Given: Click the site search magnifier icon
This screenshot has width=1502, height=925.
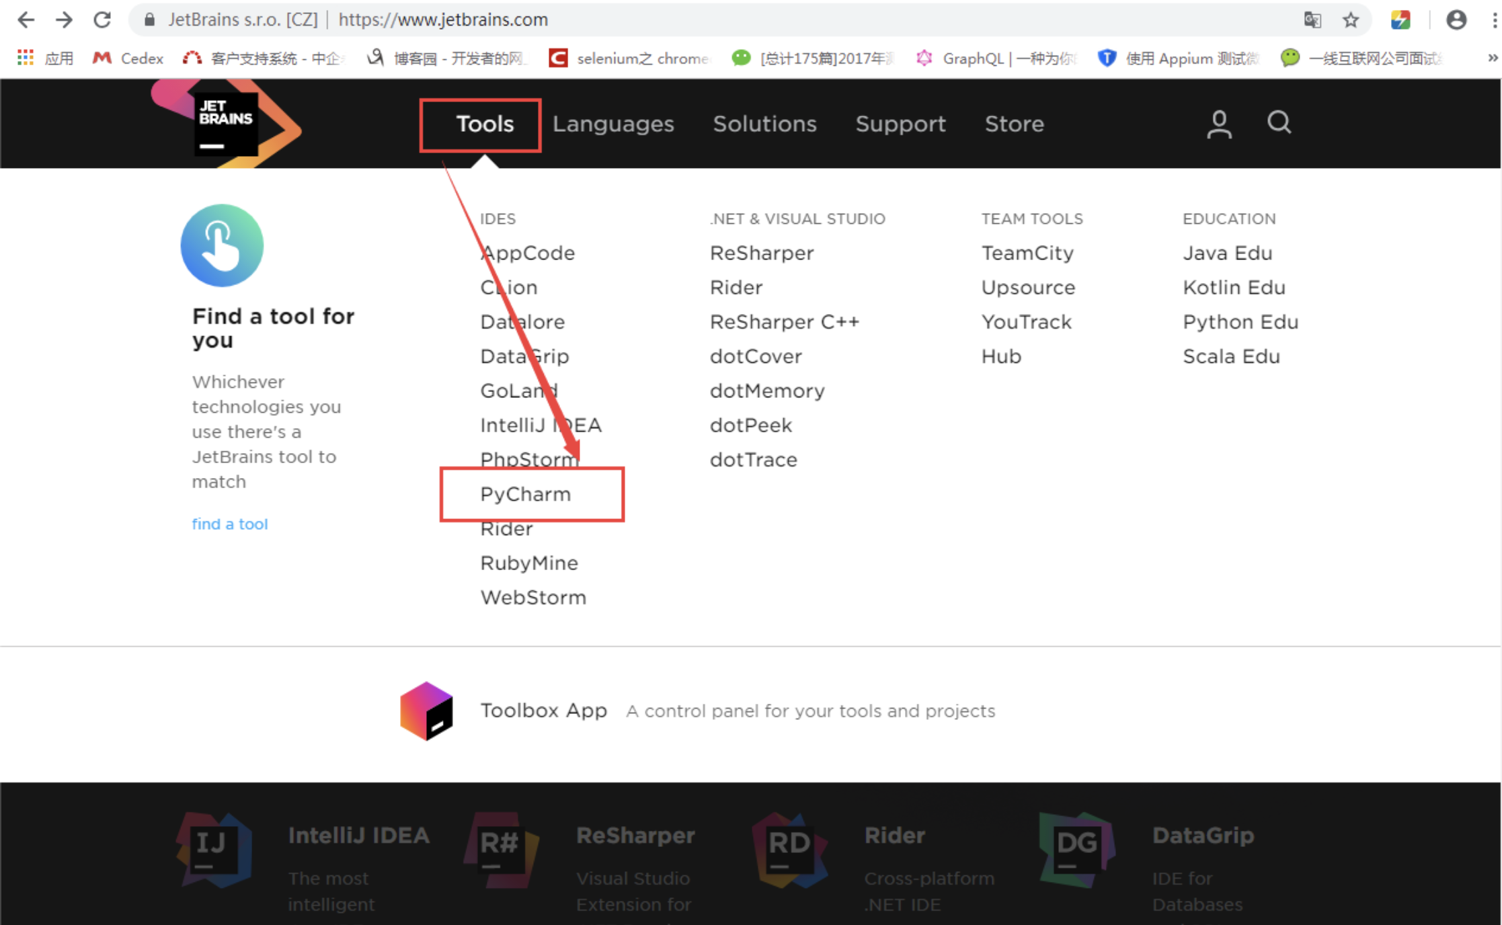Looking at the screenshot, I should pos(1279,122).
